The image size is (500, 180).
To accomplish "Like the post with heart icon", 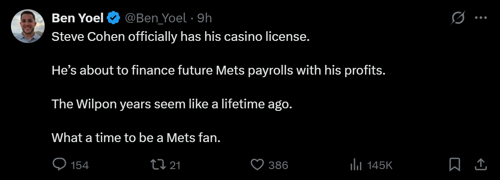I will click(257, 165).
